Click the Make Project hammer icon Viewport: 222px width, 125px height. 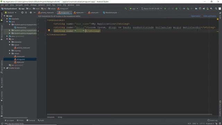[x=126, y=9]
